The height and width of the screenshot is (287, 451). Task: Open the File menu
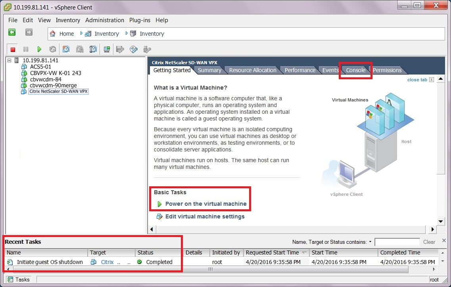[x=13, y=20]
